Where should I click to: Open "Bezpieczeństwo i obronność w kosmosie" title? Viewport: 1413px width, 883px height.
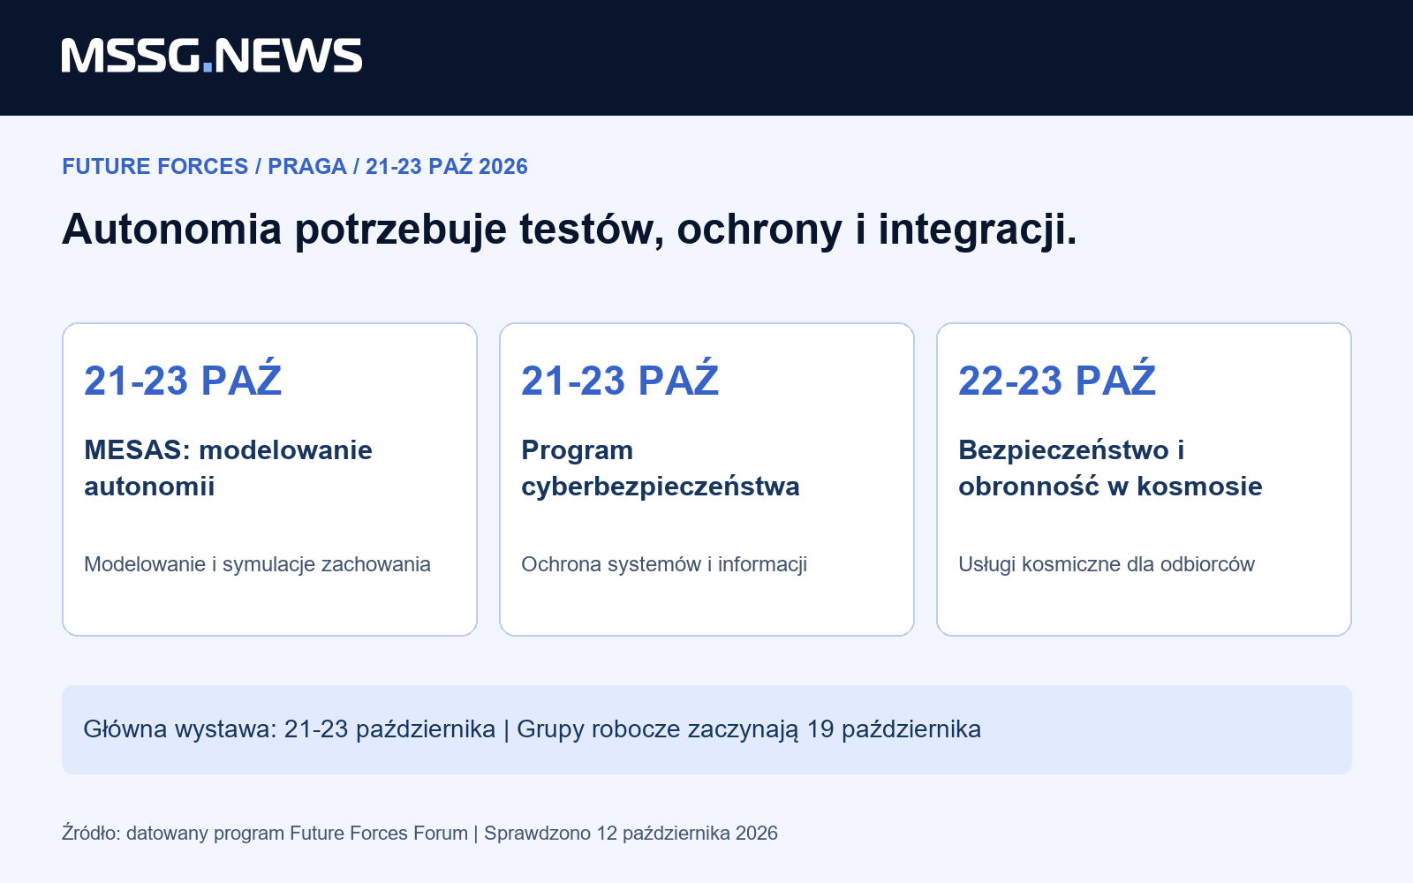(x=1110, y=468)
